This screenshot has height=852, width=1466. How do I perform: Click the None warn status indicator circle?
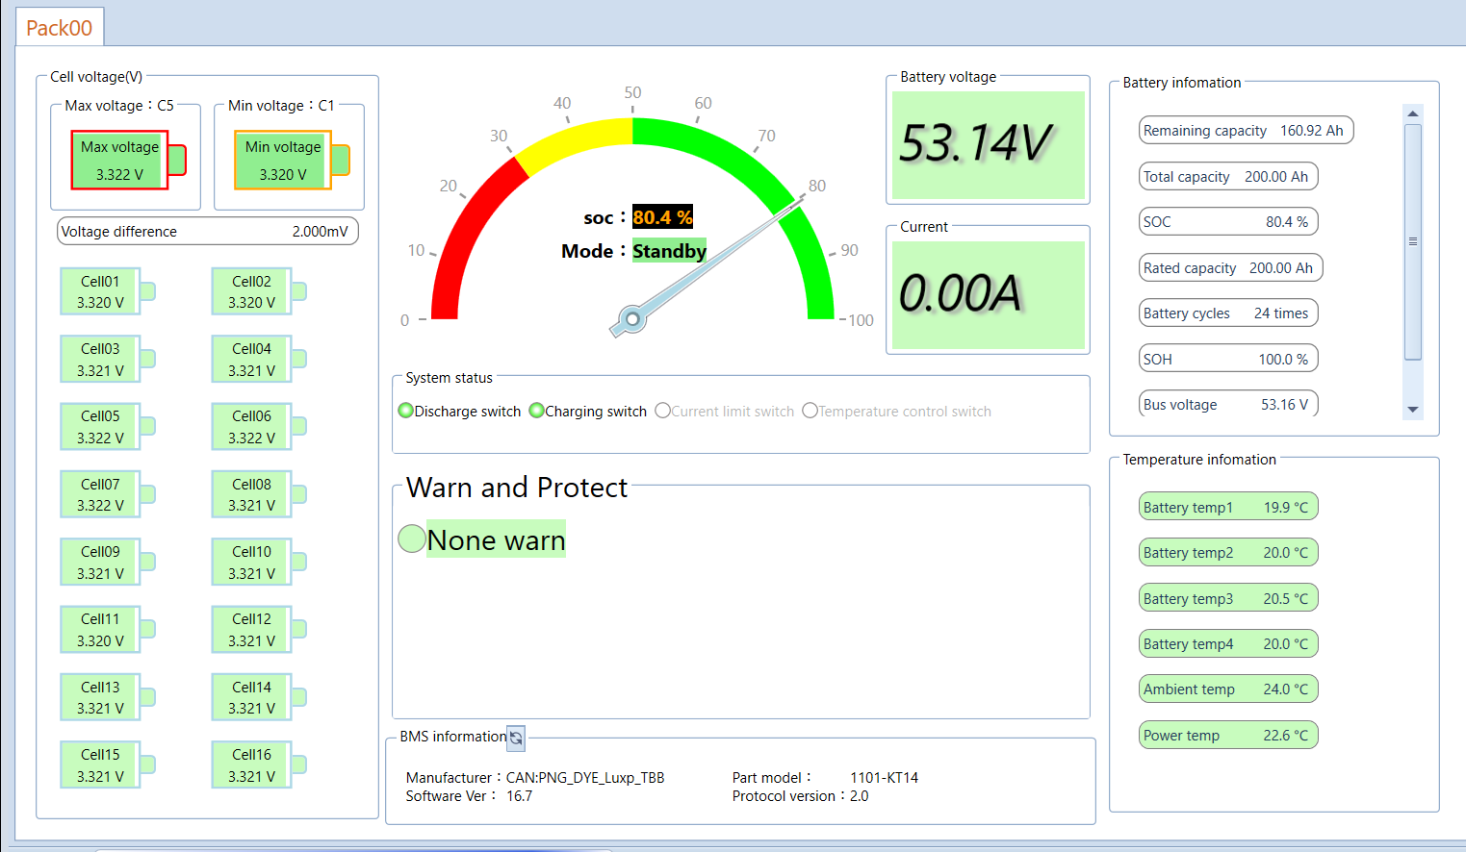(x=412, y=539)
